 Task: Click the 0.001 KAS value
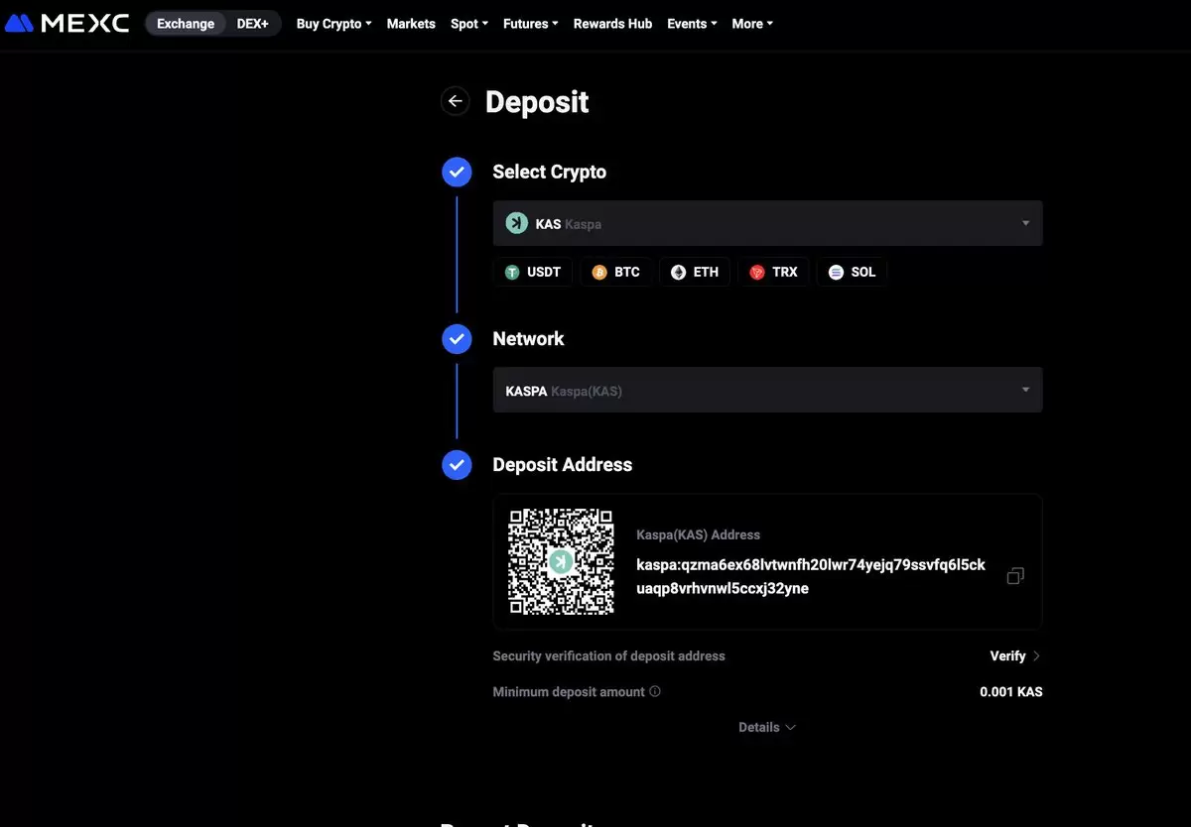(x=1010, y=691)
